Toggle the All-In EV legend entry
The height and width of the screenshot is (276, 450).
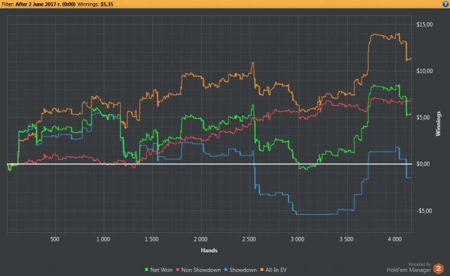pyautogui.click(x=273, y=270)
